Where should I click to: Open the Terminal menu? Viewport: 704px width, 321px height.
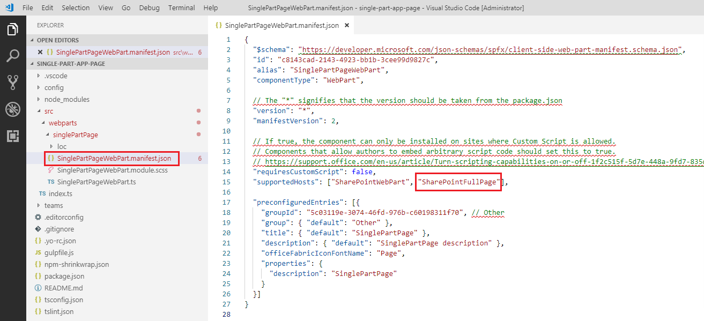[181, 8]
